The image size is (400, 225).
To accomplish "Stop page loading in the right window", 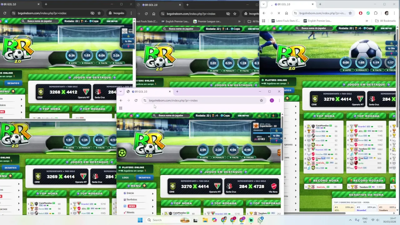I will [x=278, y=13].
